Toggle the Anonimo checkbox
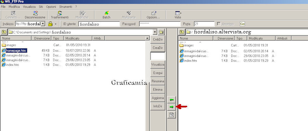 tap(219, 24)
